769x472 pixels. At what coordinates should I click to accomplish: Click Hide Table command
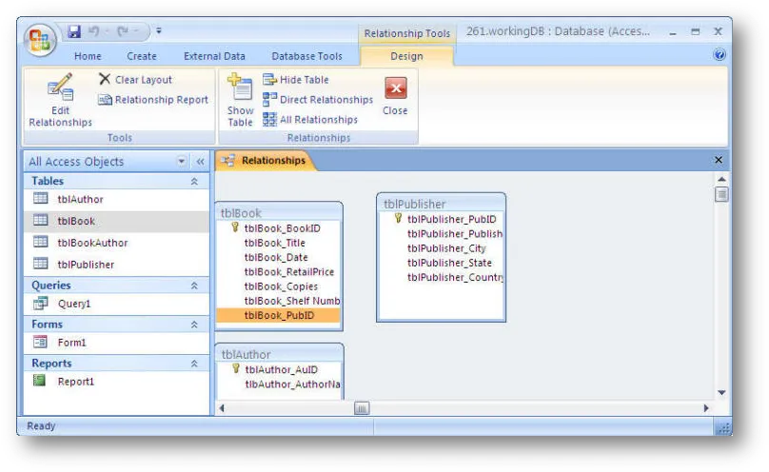(296, 79)
